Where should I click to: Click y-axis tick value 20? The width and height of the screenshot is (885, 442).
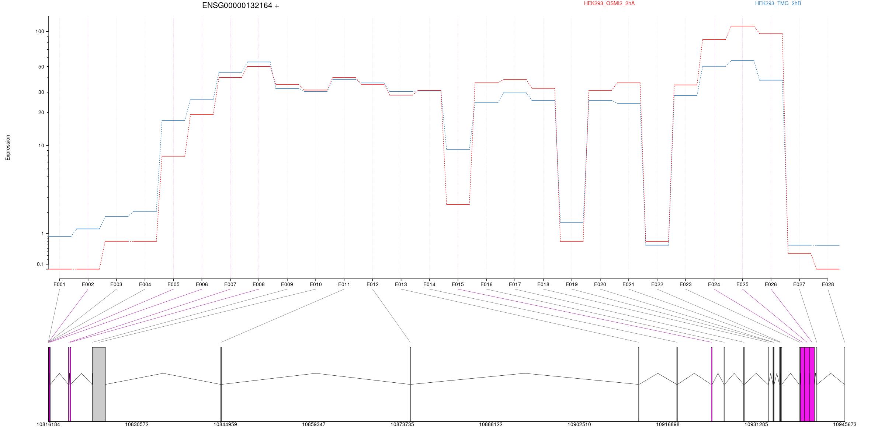[x=41, y=112]
